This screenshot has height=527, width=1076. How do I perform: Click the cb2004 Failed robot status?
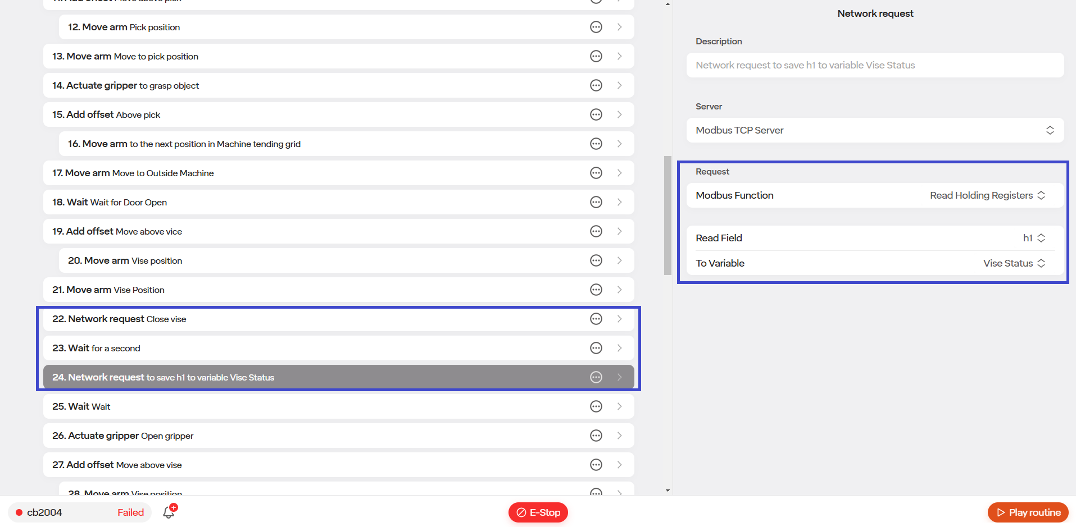tap(80, 512)
